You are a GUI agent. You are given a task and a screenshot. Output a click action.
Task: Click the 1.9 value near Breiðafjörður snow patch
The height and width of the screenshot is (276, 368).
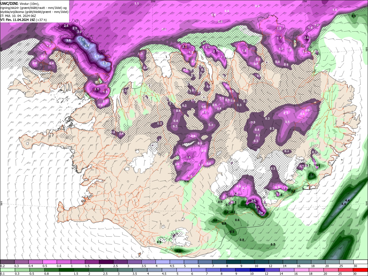click(x=105, y=92)
